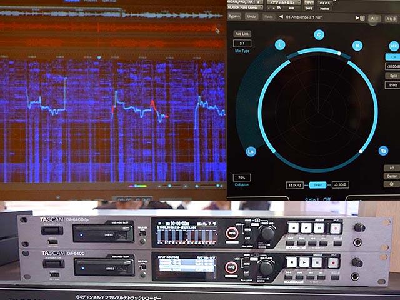Click the red INFO button on DA-6400dp
This screenshot has width=400, height=300.
click(x=232, y=232)
